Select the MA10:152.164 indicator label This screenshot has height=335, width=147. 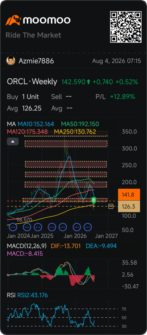point(36,124)
